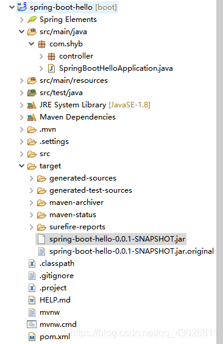Expand the maven-status folder

pyautogui.click(x=31, y=215)
